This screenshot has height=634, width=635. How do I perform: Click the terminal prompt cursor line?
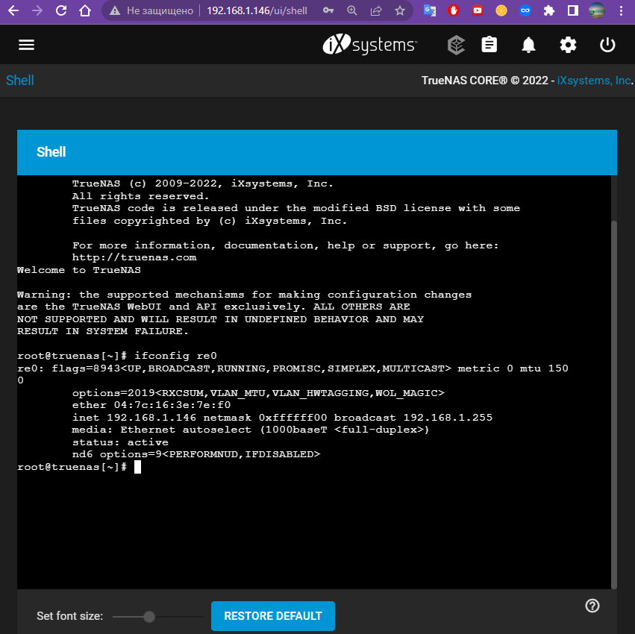pyautogui.click(x=79, y=467)
